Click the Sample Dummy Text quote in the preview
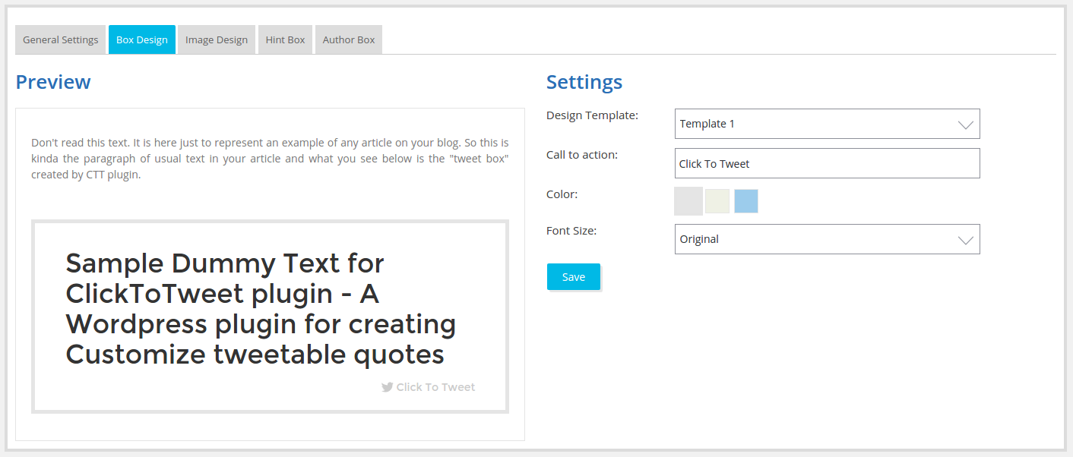 click(261, 308)
